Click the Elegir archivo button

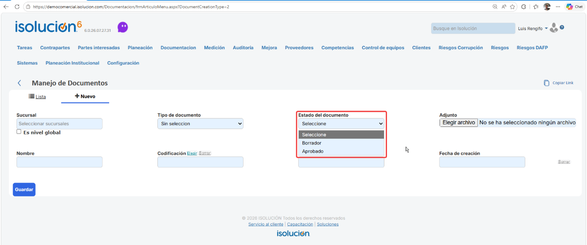[459, 123]
